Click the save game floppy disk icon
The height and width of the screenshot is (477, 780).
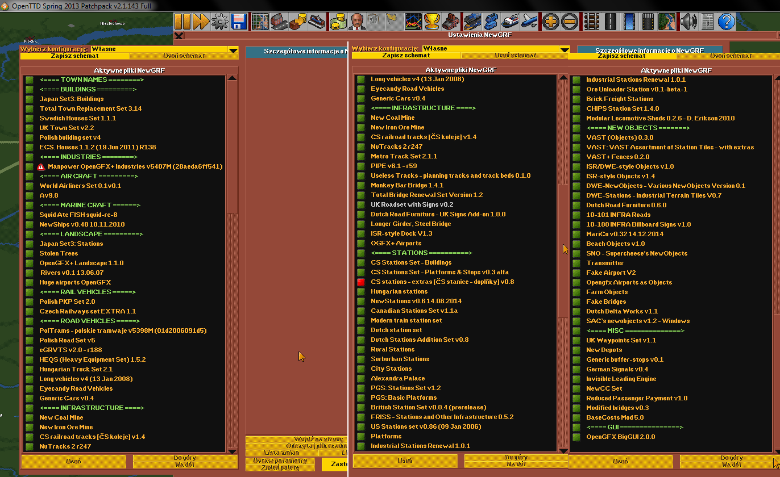tap(239, 22)
